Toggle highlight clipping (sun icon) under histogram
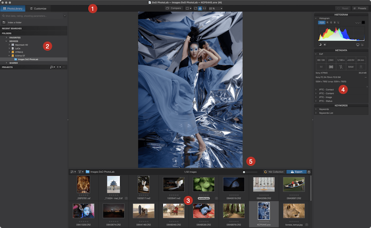 326,44
